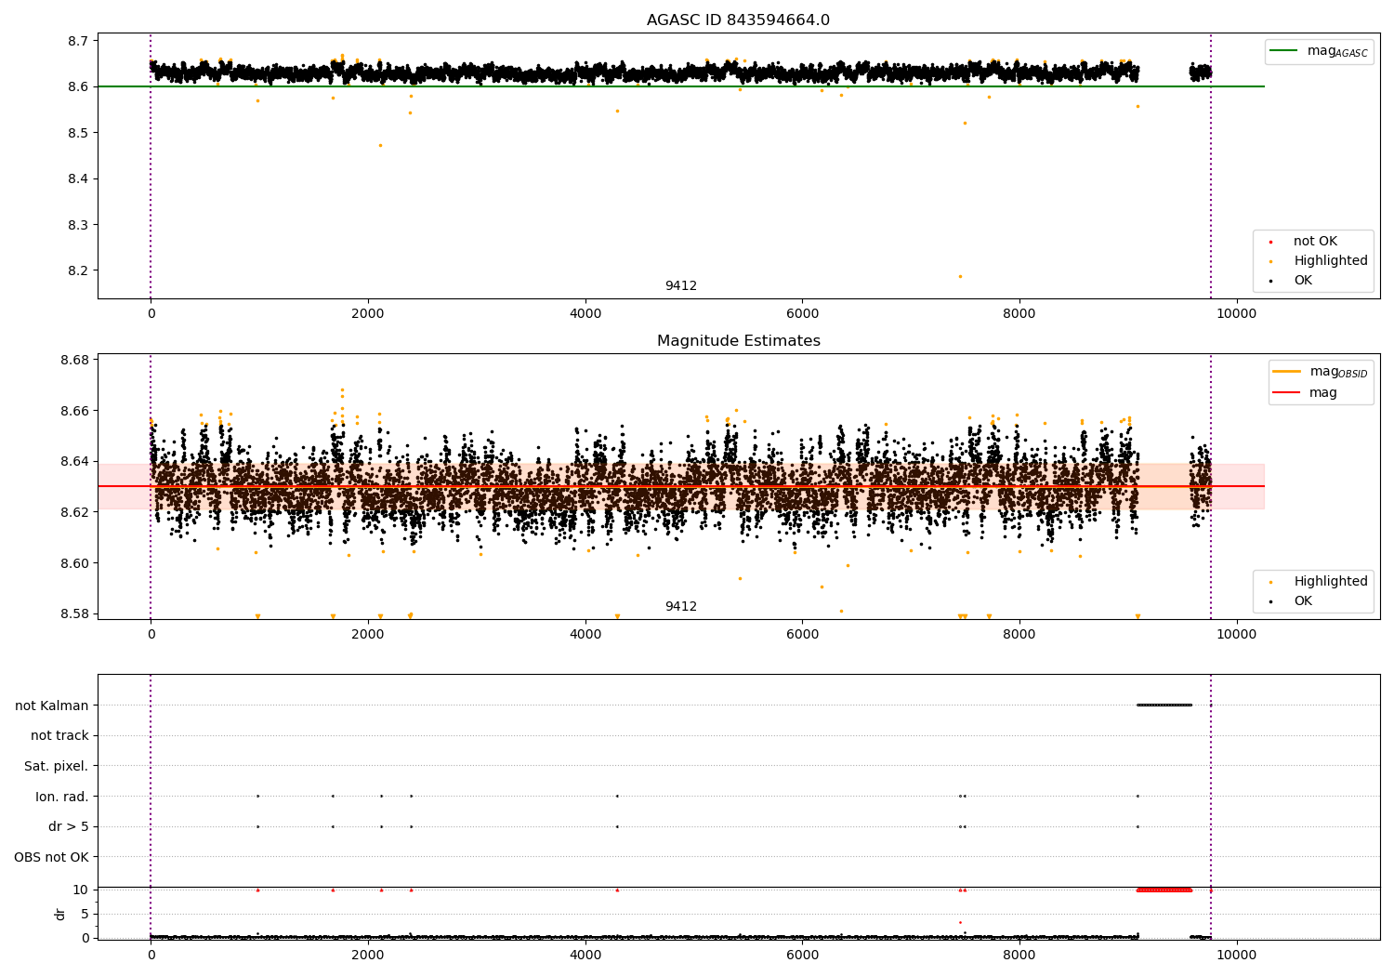Click the 'Magnitude Estimates' title
Viewport: 1394px width, 976px height.
(738, 341)
